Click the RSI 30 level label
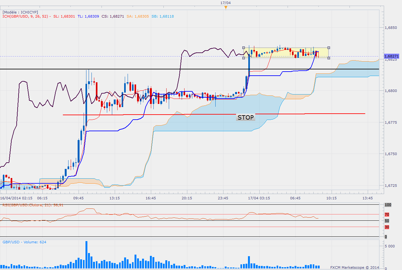The image size is (402, 270). click(387, 227)
